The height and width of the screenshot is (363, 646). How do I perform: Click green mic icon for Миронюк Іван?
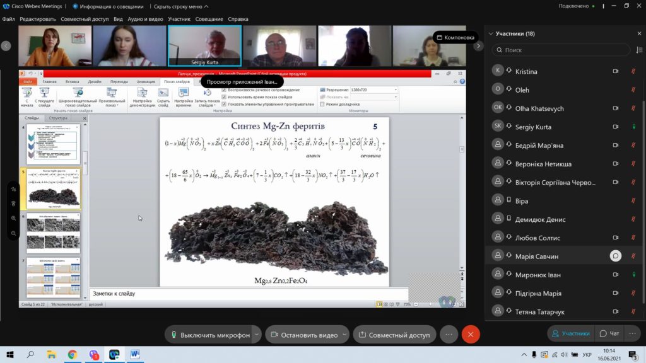coord(633,275)
